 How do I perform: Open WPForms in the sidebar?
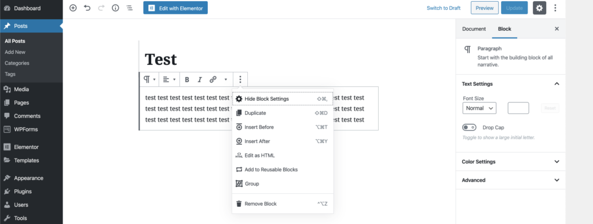coord(31,129)
